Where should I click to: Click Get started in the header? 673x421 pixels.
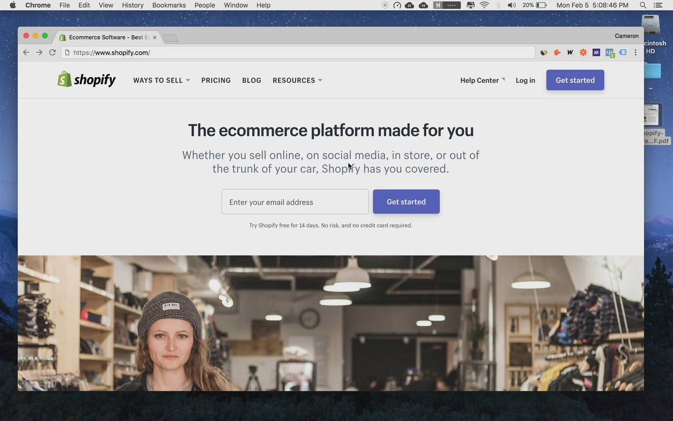pos(575,80)
